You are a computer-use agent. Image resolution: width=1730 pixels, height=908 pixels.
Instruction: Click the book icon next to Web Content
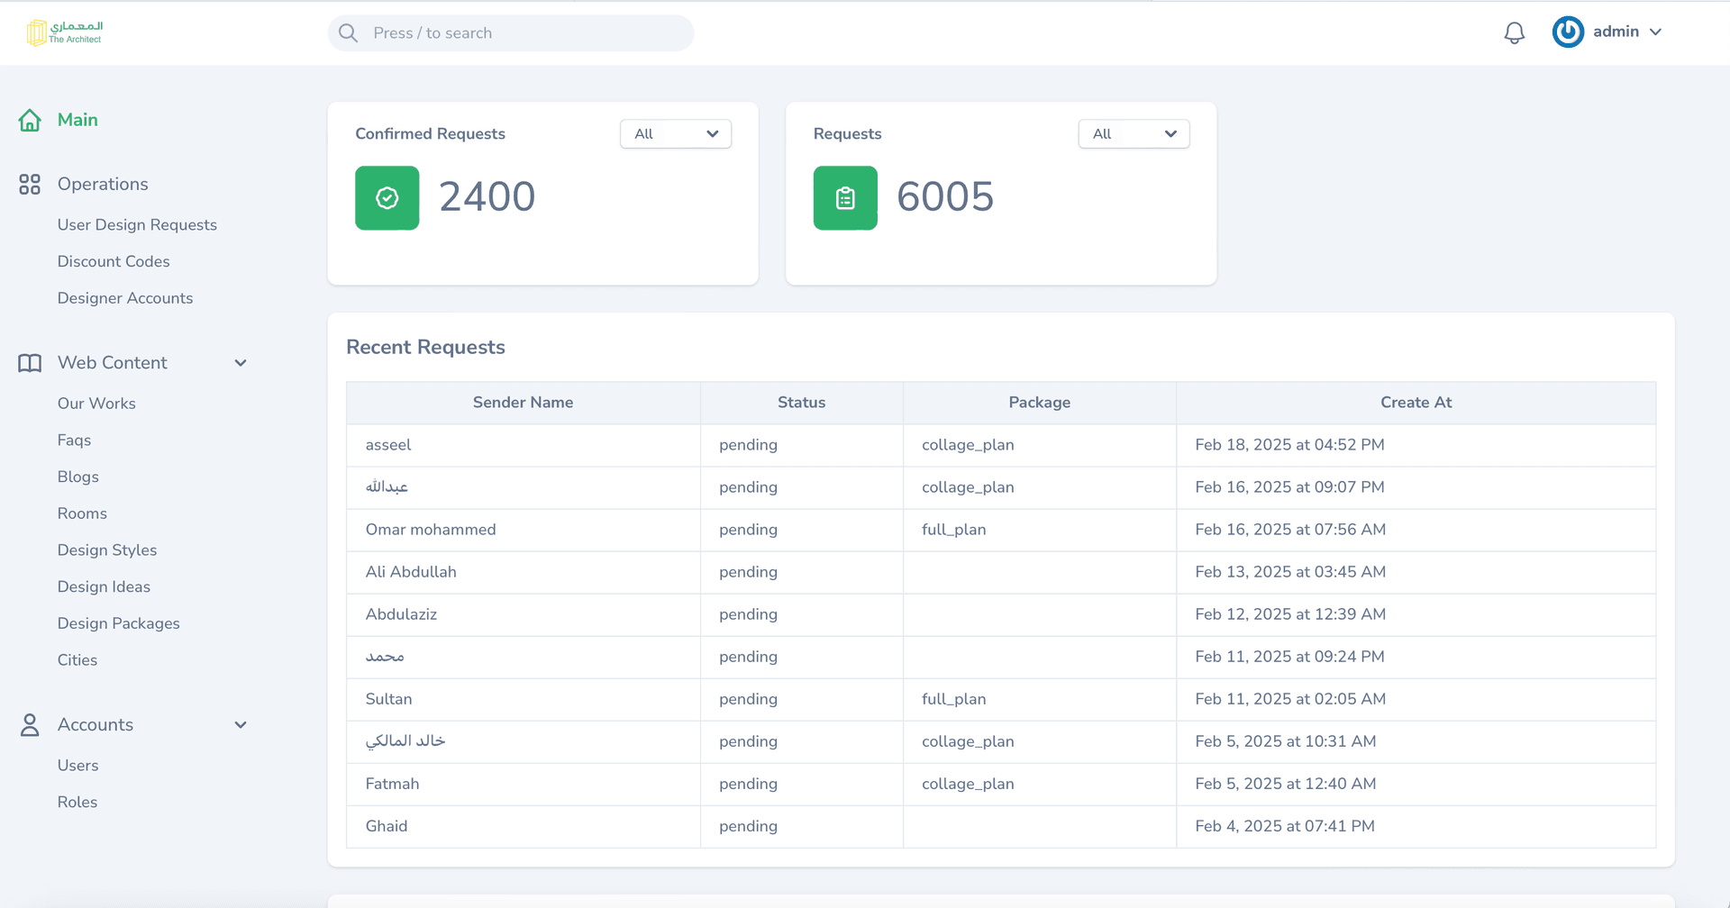coord(30,362)
